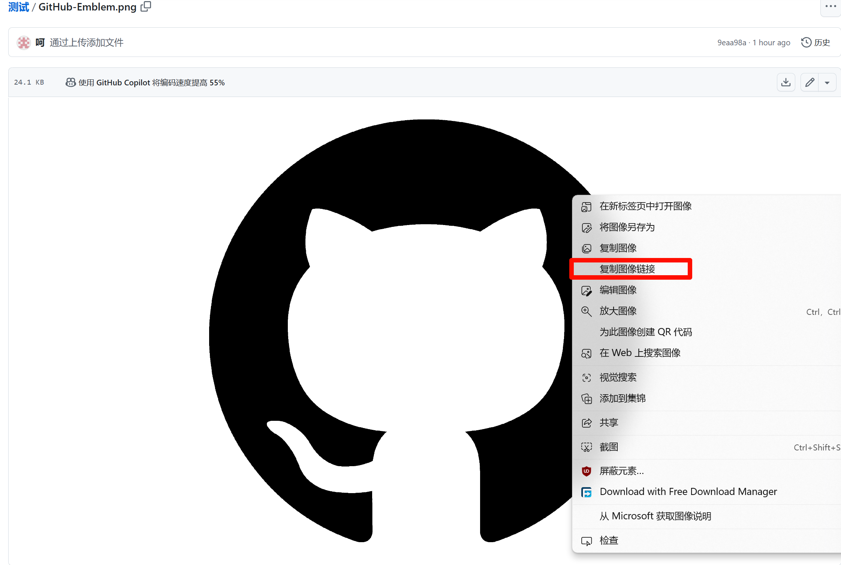Choose 将图像另存为 menu entry
The width and height of the screenshot is (841, 565).
[706, 227]
